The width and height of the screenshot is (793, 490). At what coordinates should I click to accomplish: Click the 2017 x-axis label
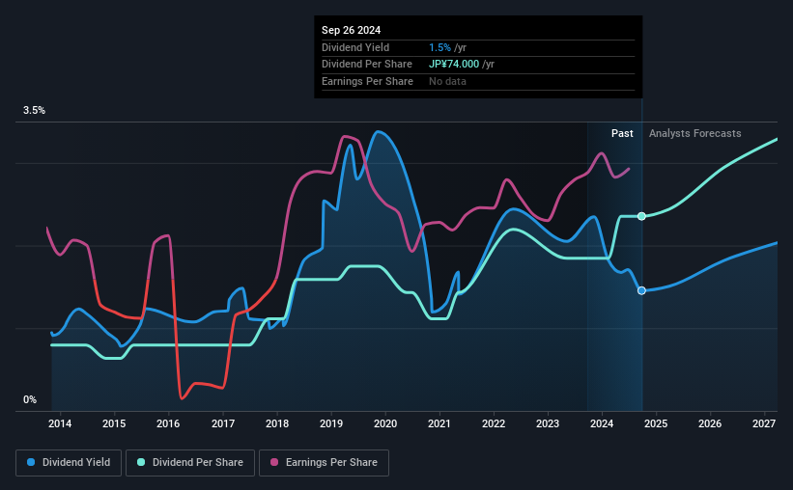222,423
